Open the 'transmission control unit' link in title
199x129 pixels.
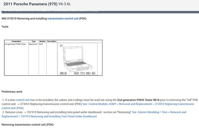[63, 19]
